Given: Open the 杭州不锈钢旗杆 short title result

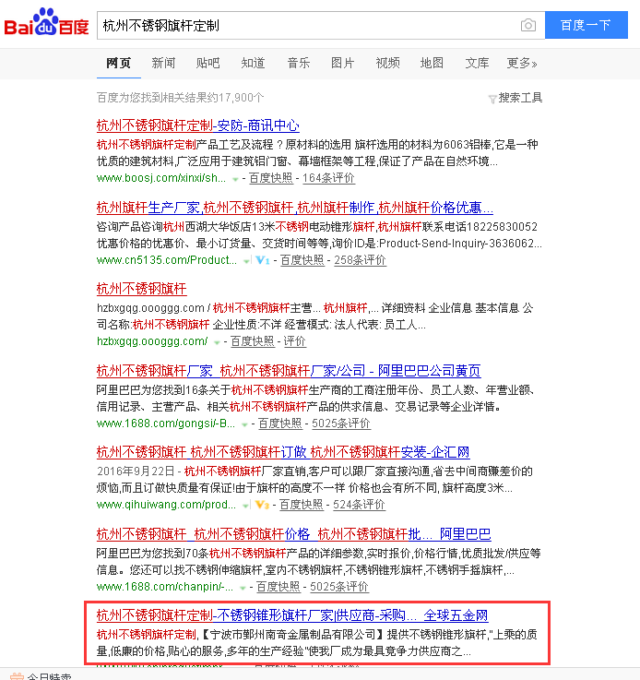Looking at the screenshot, I should 142,289.
